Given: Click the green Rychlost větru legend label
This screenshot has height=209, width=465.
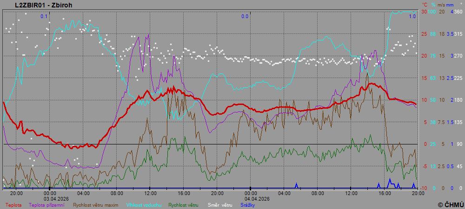Looking at the screenshot, I should pyautogui.click(x=183, y=204).
